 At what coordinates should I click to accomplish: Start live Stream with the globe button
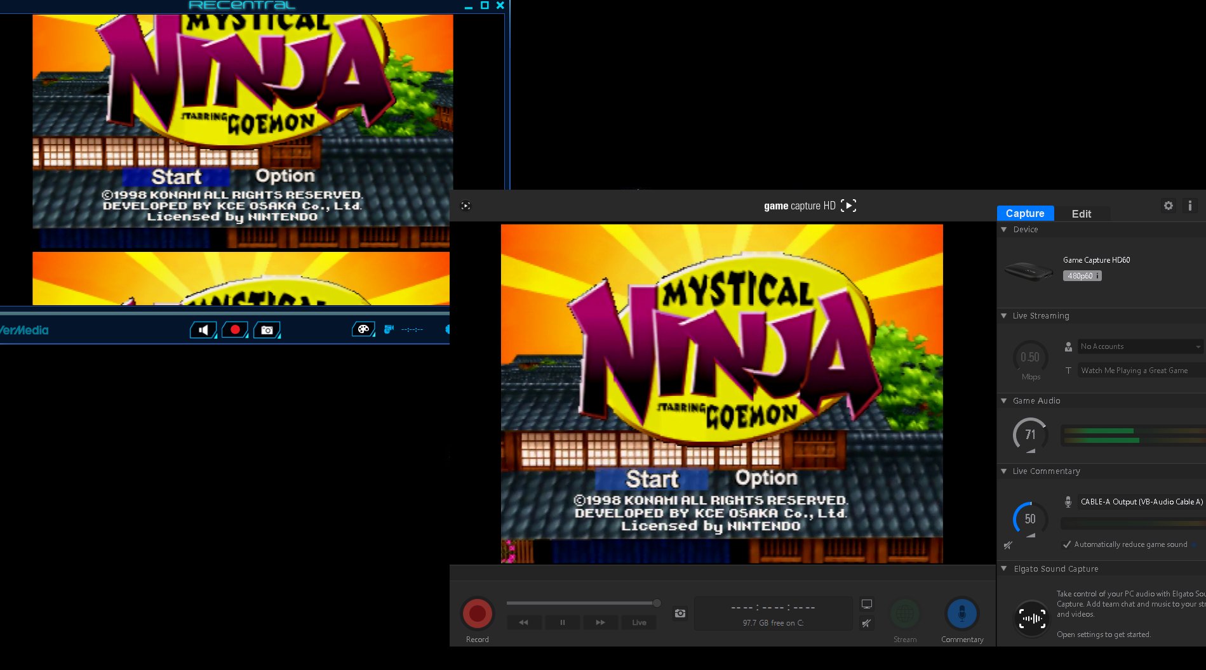905,614
